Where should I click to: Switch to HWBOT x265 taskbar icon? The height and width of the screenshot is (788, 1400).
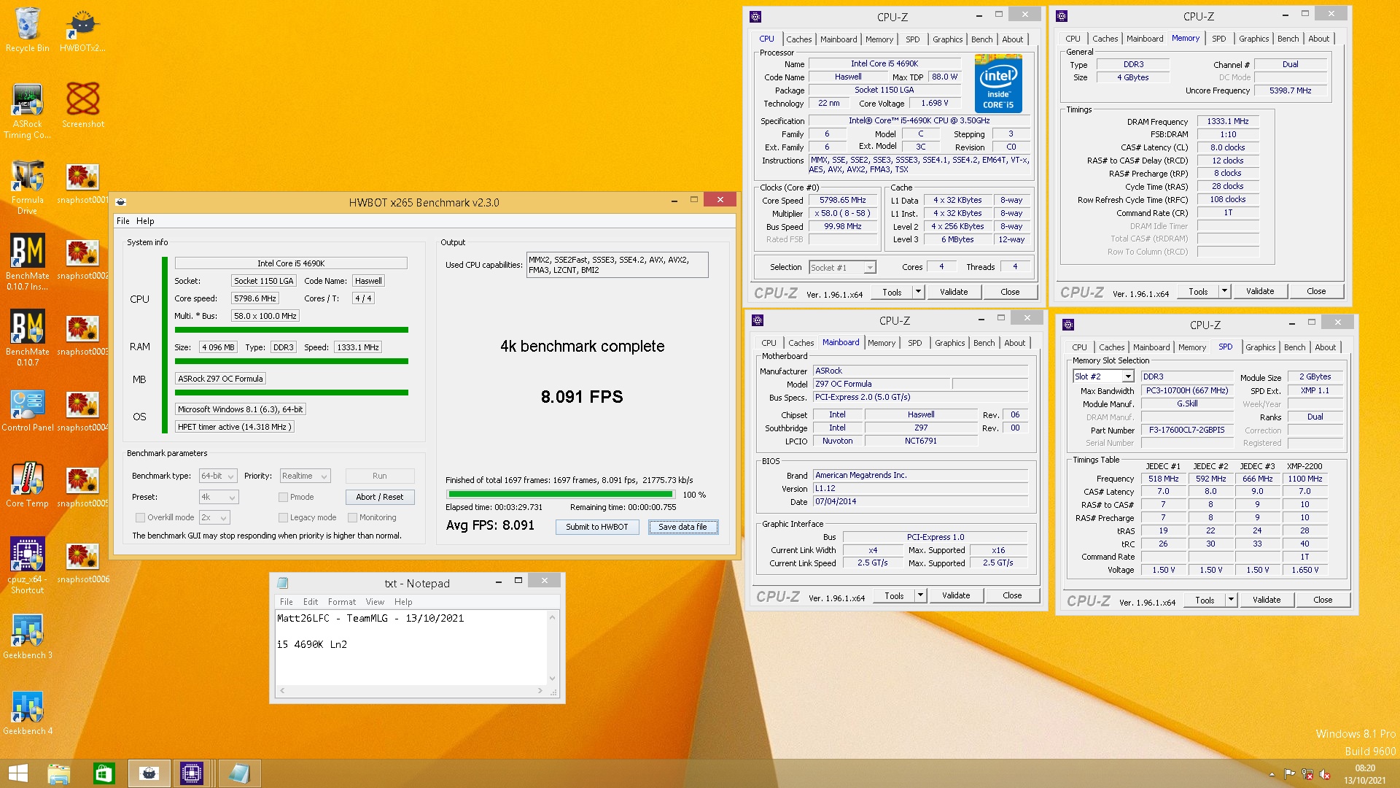tap(149, 773)
